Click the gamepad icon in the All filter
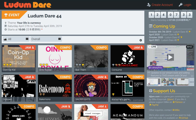Viewport: 196px width, 120px height. point(5,39)
